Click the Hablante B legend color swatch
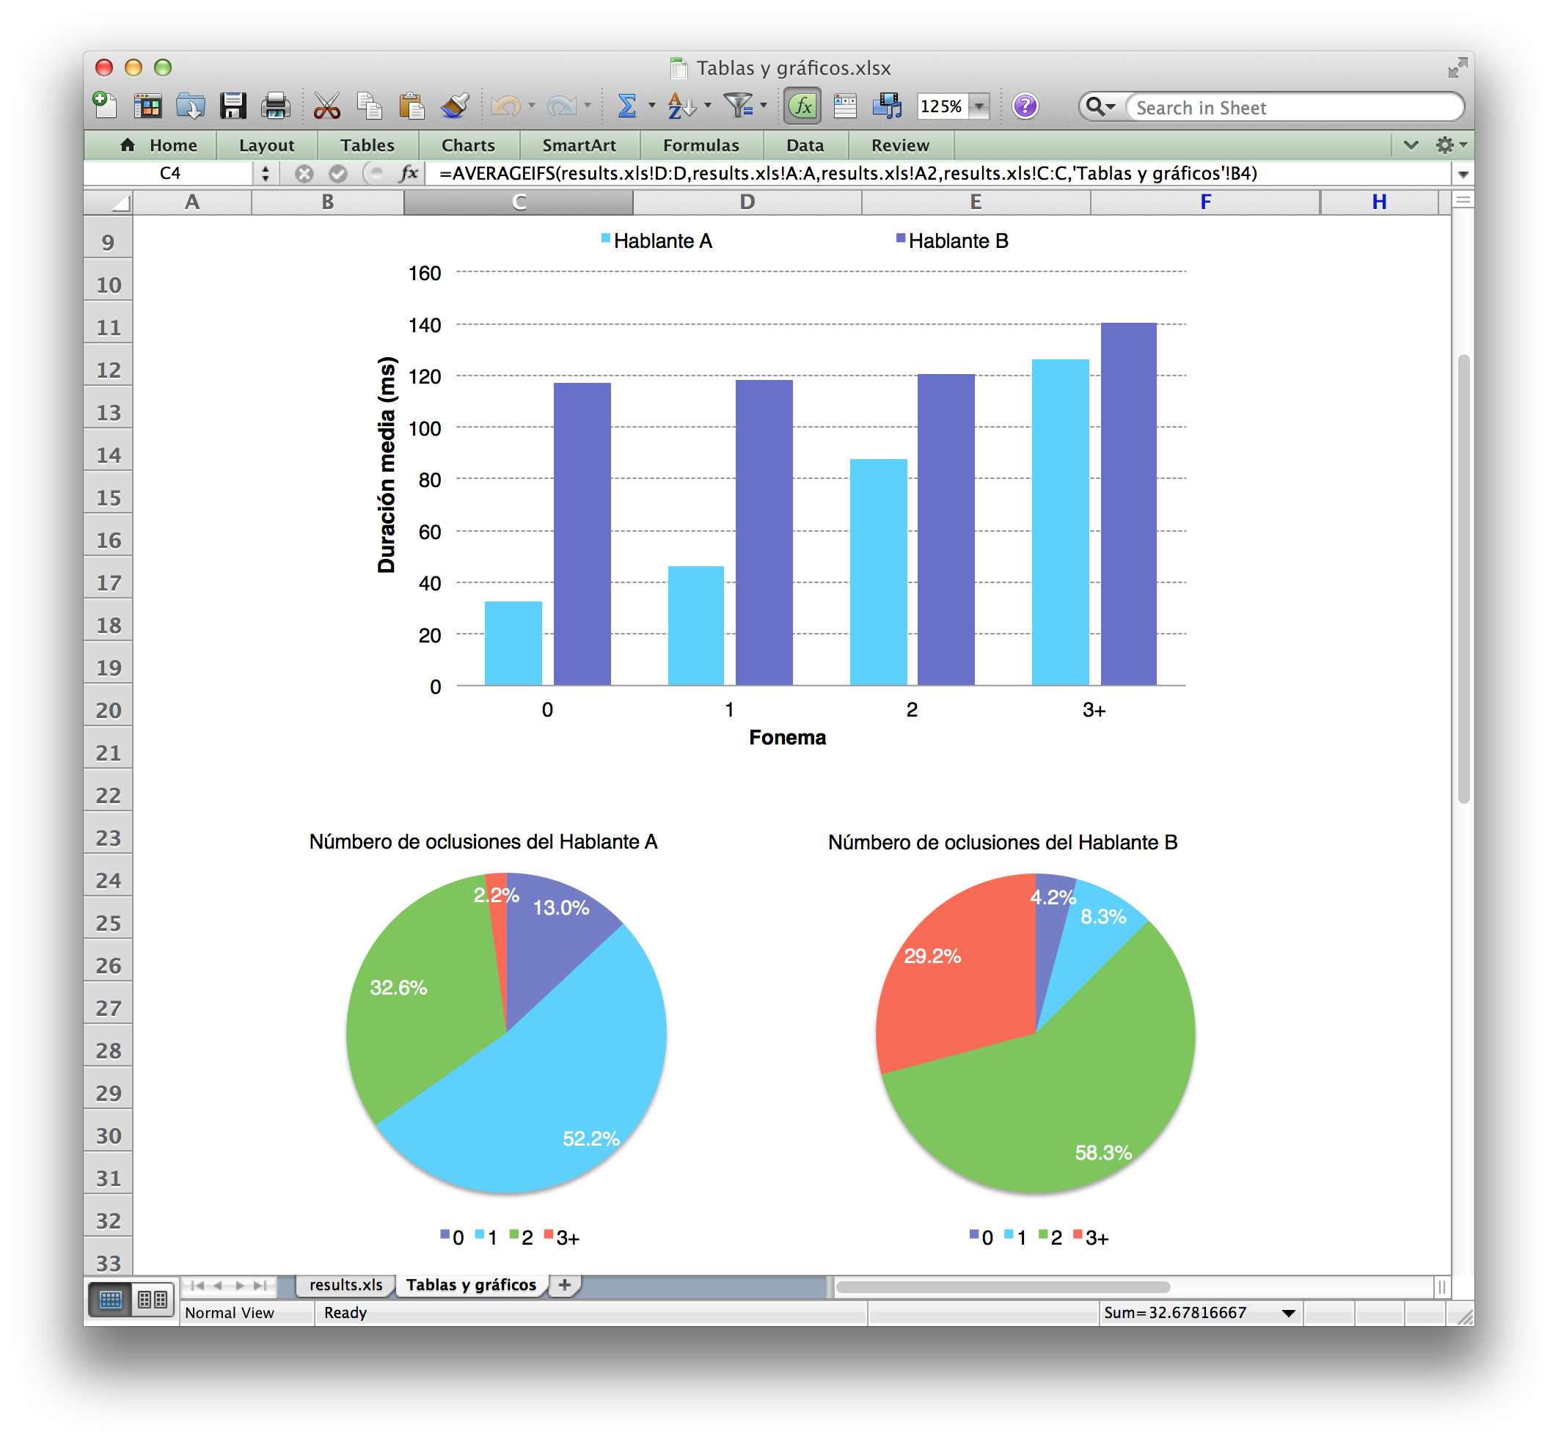The image size is (1558, 1442). (900, 239)
